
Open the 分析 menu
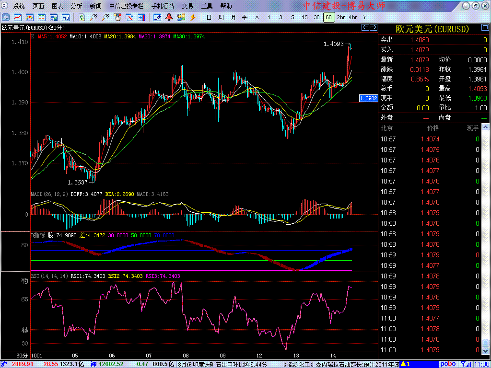click(x=76, y=6)
